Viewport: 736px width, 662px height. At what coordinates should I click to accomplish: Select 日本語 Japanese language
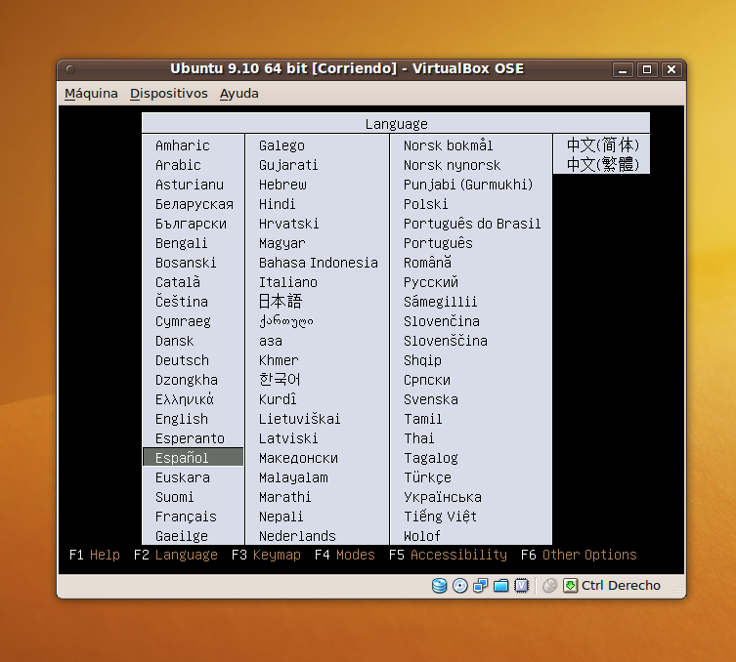click(x=281, y=301)
